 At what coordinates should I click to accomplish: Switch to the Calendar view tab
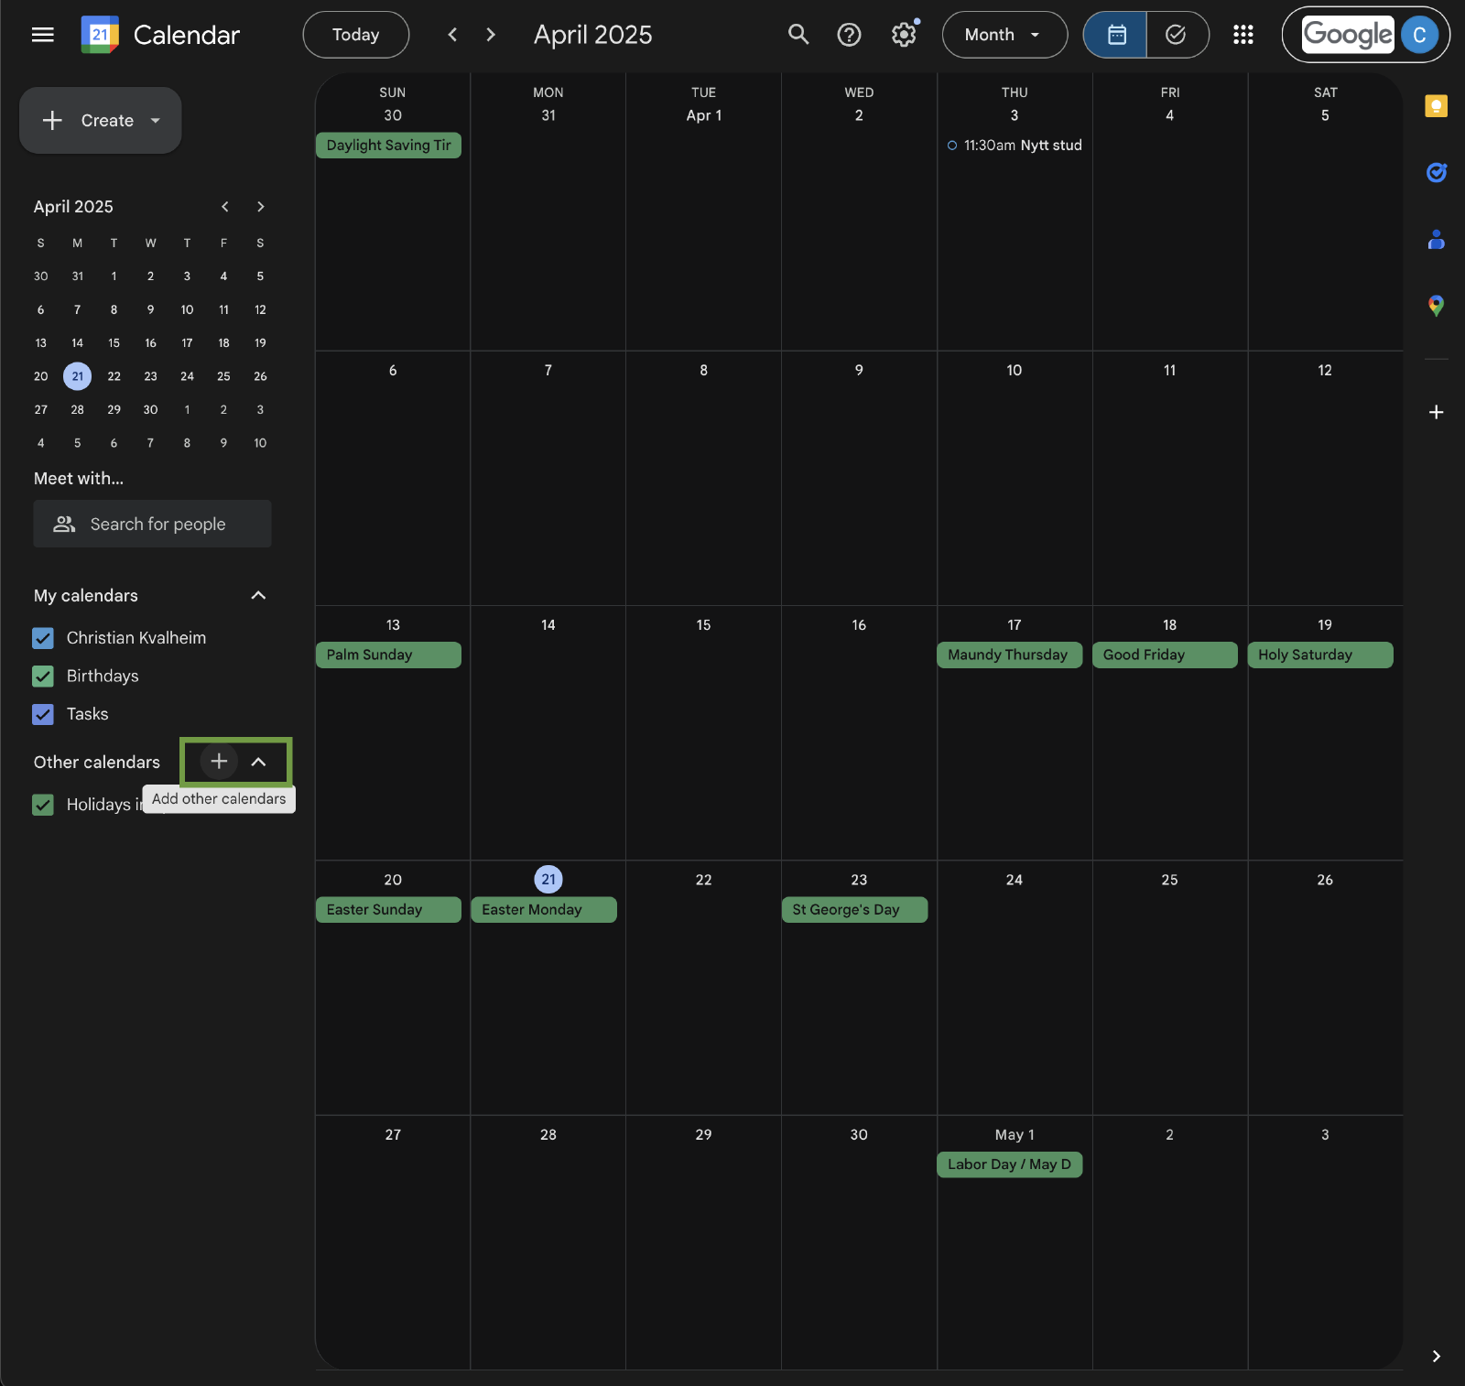1116,35
